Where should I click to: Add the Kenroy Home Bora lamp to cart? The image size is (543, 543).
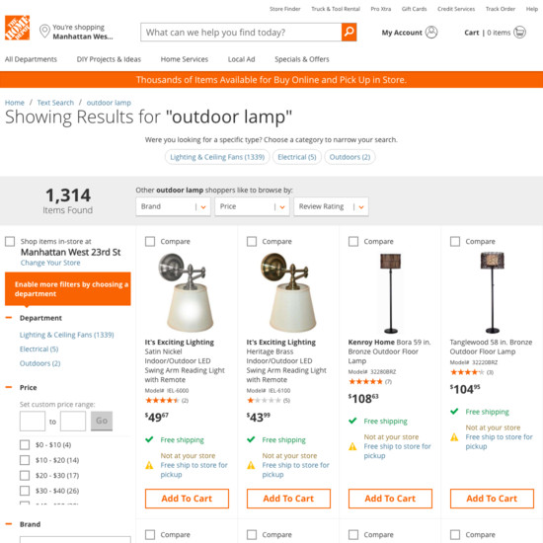coord(390,499)
